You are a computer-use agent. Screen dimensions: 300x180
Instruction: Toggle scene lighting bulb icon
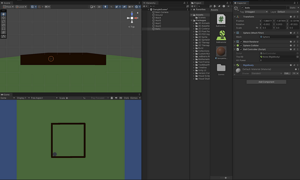tap(105, 7)
